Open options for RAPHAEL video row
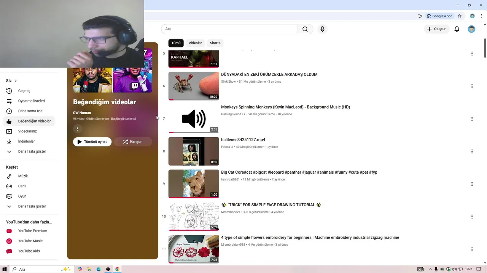This screenshot has width=487, height=273. tap(472, 53)
